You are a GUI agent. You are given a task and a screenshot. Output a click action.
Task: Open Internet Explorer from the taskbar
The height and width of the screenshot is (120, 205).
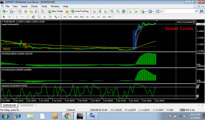[18, 116]
